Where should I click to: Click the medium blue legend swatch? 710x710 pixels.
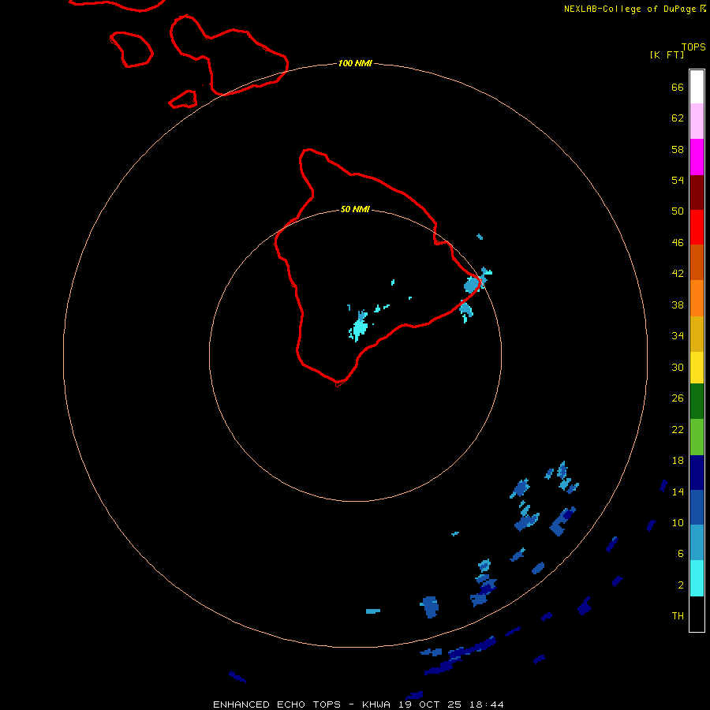coord(697,507)
